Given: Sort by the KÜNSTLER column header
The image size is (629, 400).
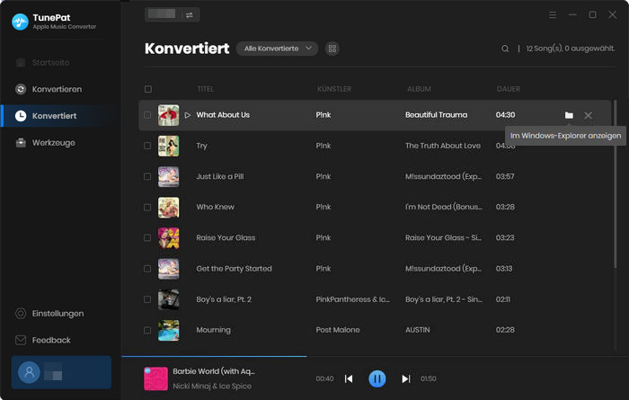Looking at the screenshot, I should (334, 89).
